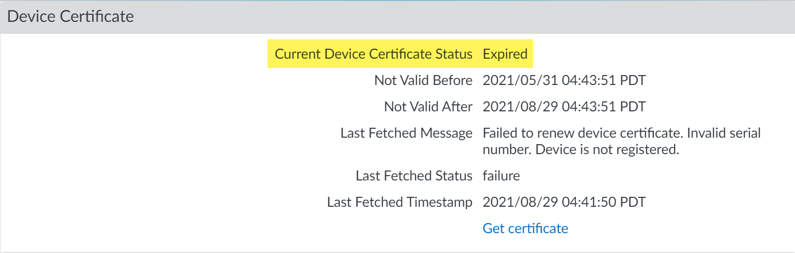Screen dimensions: 795x253
Task: Click the 2021/08/29 04:41:50 PDT timestamp value
Action: coord(564,202)
